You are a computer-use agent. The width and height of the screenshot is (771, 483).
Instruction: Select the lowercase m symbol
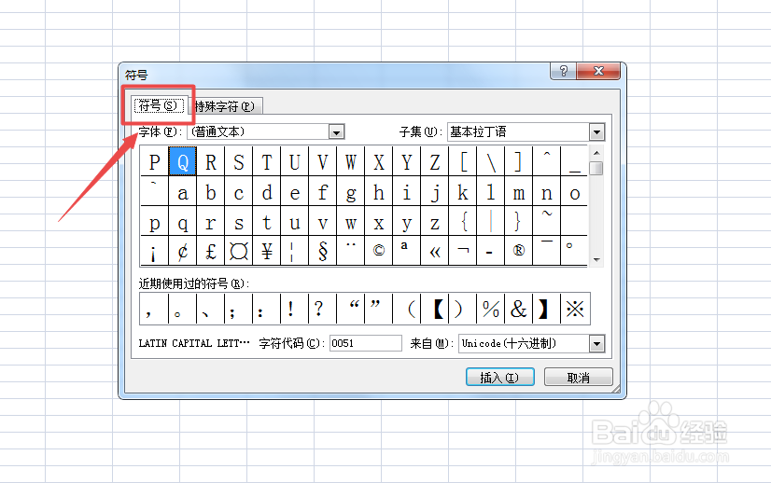[519, 191]
